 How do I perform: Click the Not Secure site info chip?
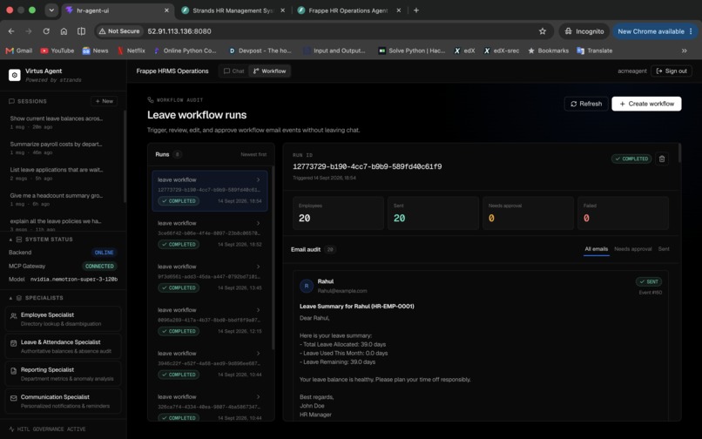coord(119,31)
